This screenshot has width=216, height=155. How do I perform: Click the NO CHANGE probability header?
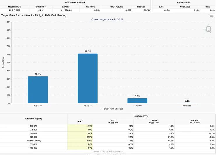(x=185, y=7)
